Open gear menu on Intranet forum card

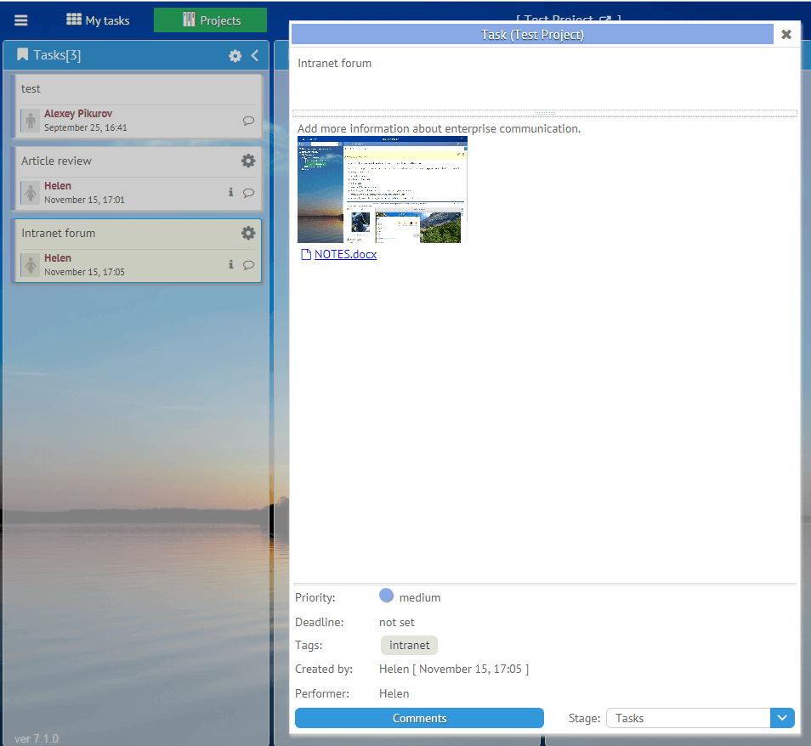[x=248, y=233]
